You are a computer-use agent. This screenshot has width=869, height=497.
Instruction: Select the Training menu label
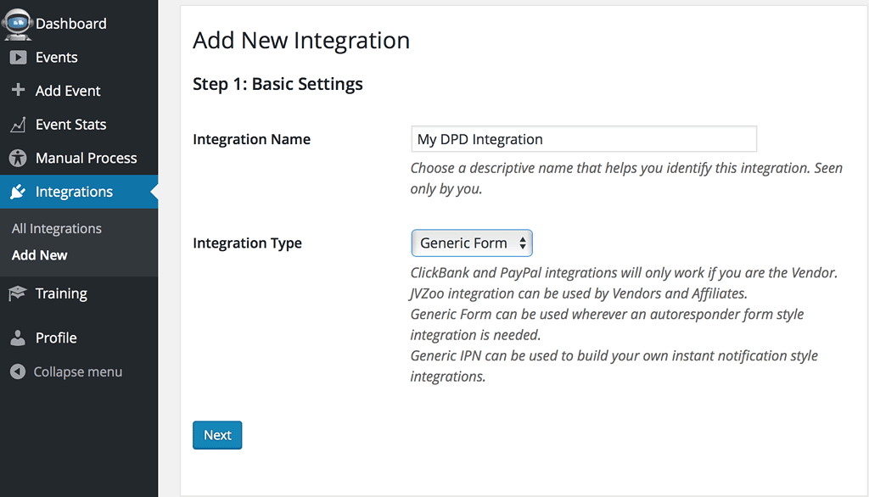click(61, 293)
